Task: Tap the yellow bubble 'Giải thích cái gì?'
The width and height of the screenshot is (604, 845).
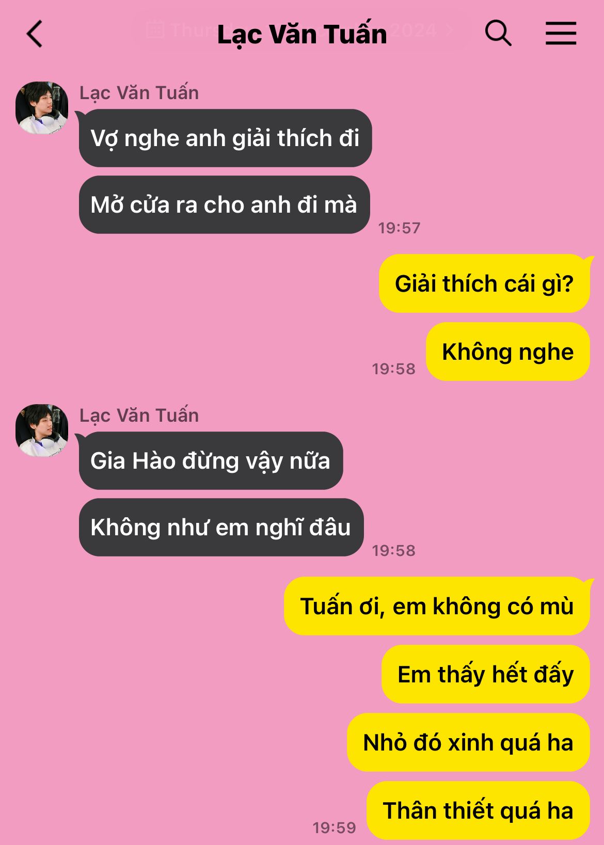Action: 484,283
